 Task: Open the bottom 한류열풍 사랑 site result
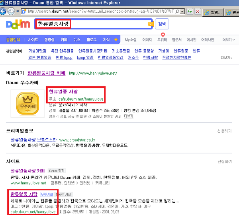[24, 194]
